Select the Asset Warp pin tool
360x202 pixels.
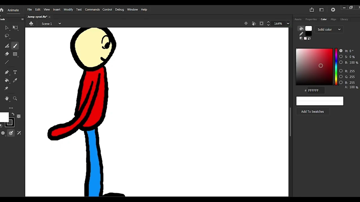(6, 88)
